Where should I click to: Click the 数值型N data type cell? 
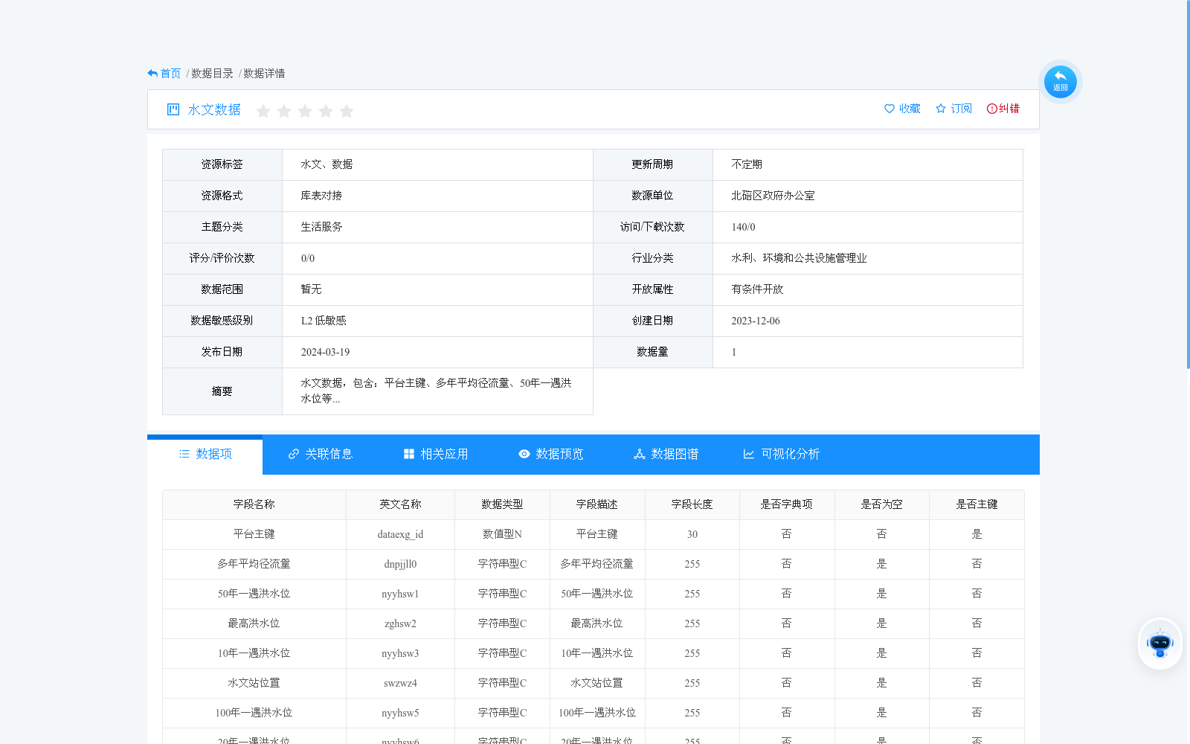pos(502,534)
